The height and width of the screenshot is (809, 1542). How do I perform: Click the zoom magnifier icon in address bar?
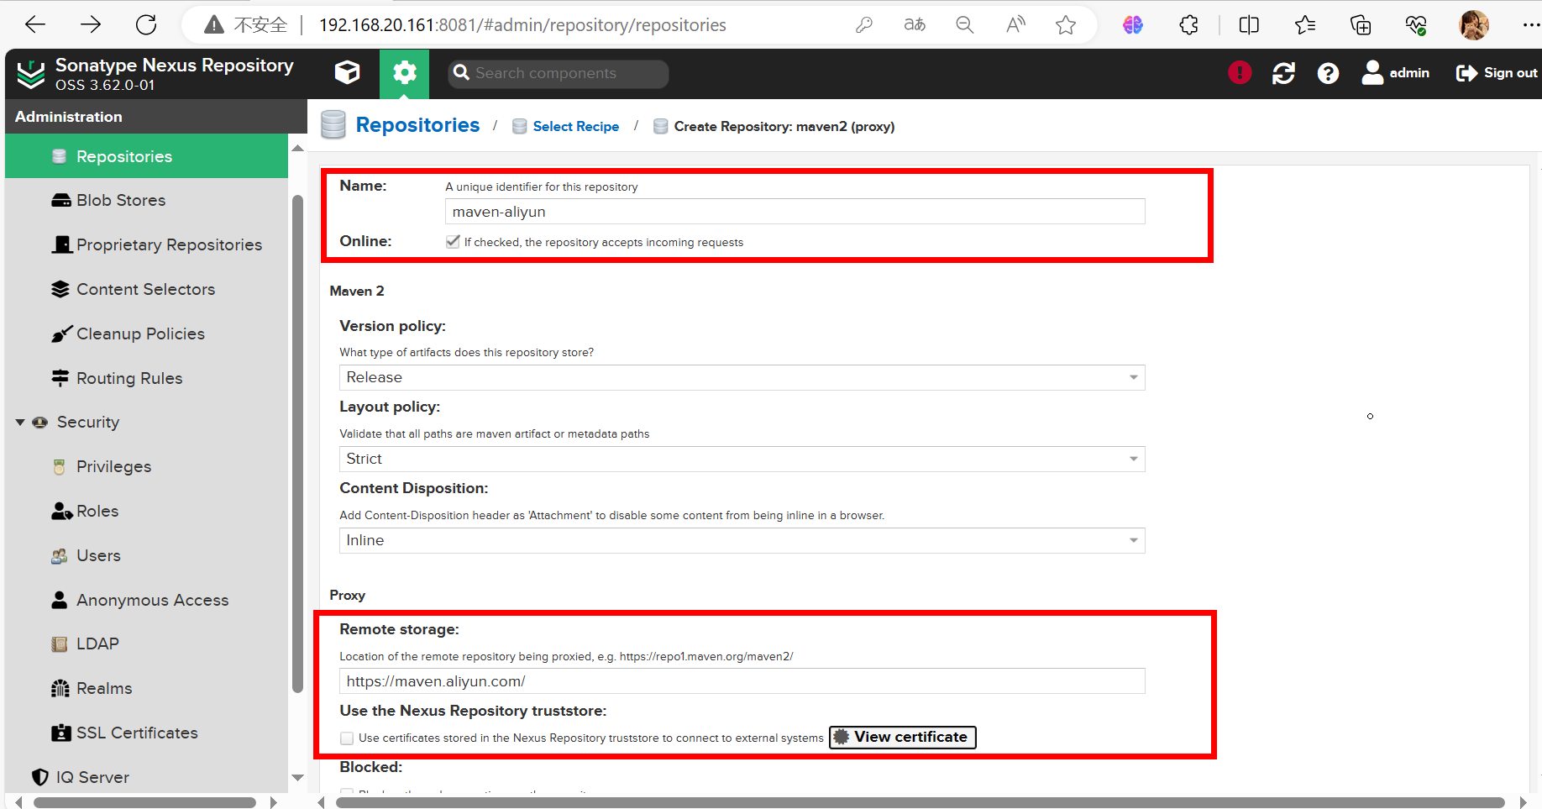pyautogui.click(x=965, y=25)
